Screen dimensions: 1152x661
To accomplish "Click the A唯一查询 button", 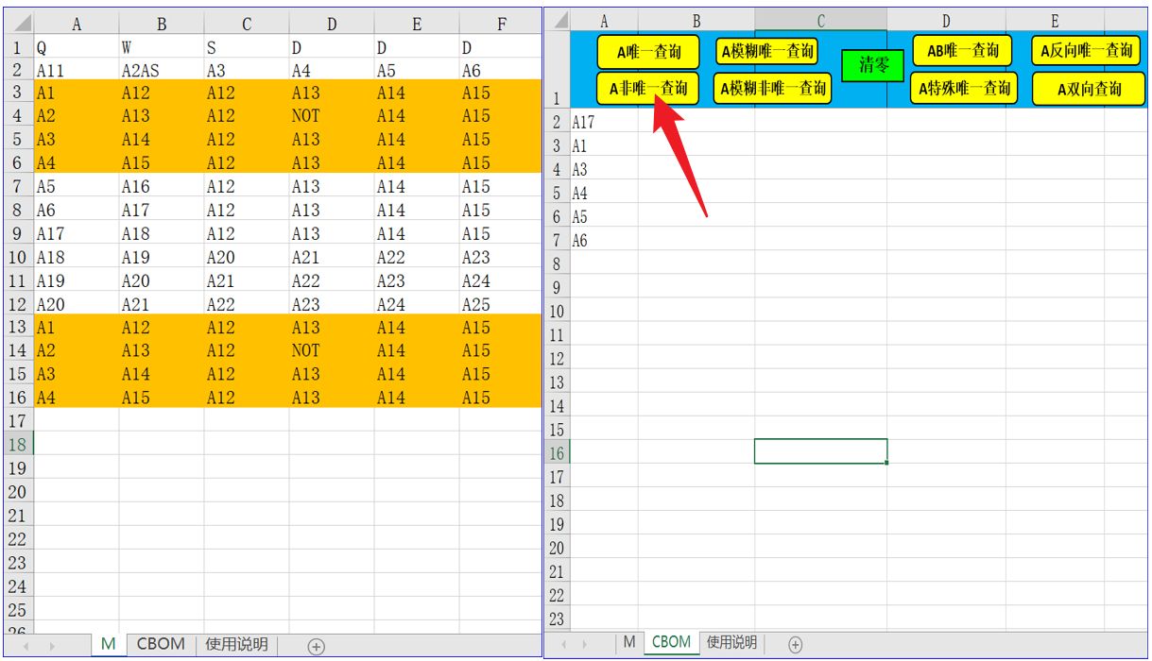I will (x=648, y=52).
